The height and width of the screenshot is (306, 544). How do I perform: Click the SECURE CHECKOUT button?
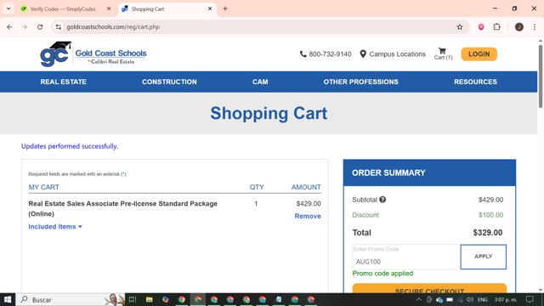[x=429, y=289]
